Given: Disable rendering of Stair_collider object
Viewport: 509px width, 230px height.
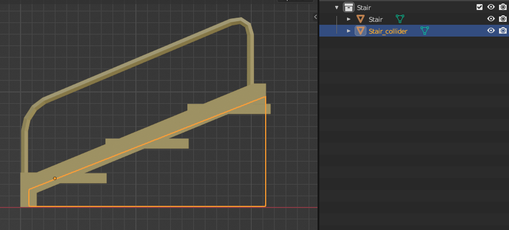Looking at the screenshot, I should click(503, 31).
